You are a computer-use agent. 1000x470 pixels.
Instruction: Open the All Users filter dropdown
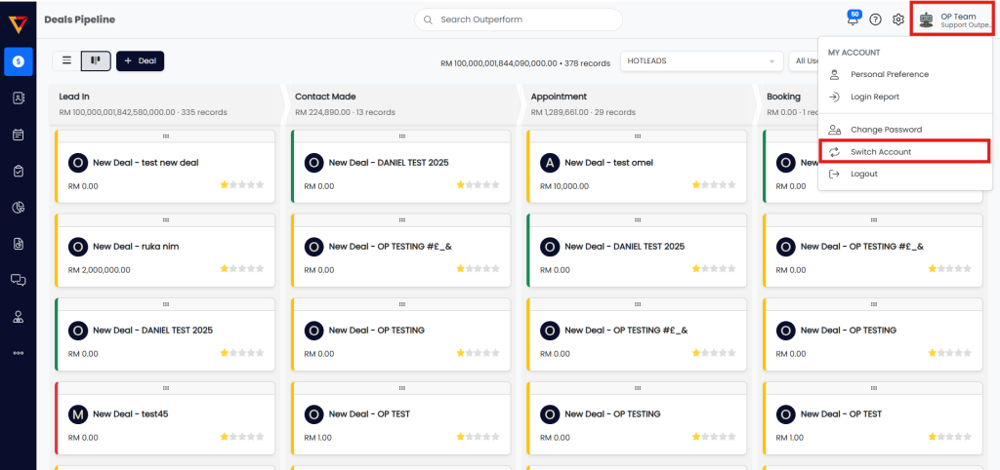pos(803,61)
